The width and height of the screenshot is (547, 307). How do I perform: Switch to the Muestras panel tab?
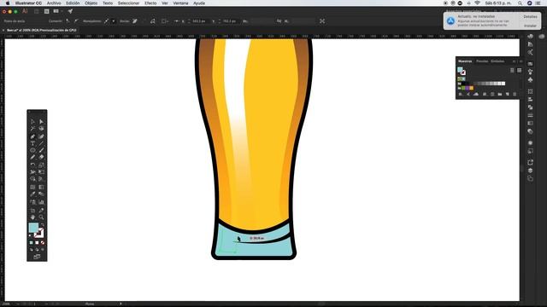click(465, 61)
